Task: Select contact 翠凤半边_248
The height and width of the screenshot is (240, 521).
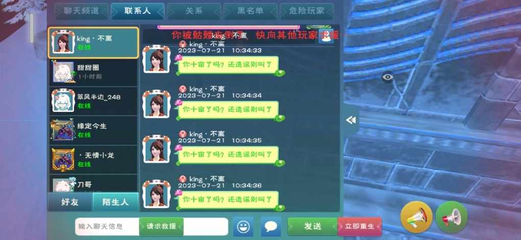Action: click(93, 101)
